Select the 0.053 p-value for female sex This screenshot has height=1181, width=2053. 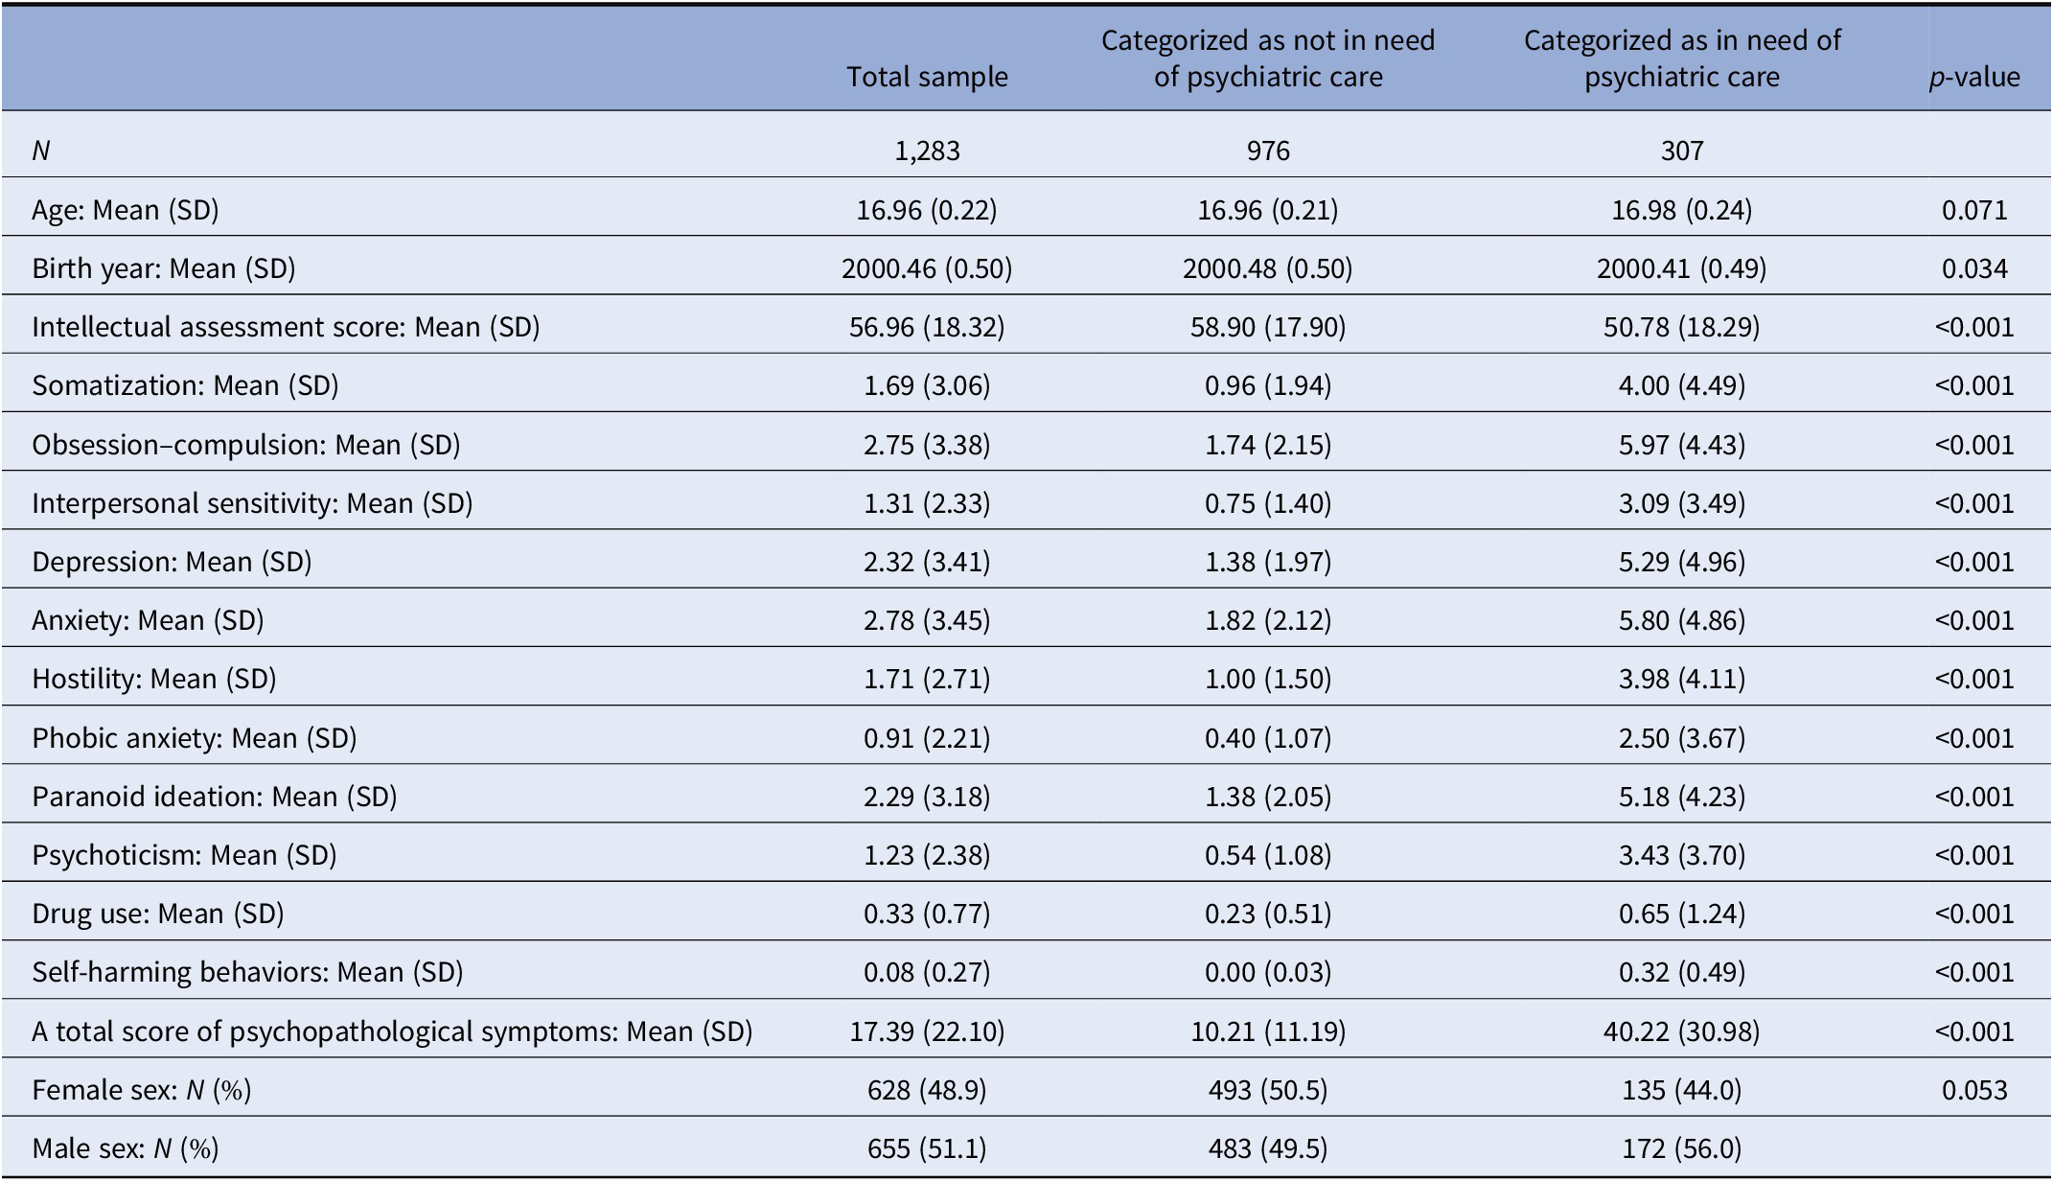point(1974,1090)
